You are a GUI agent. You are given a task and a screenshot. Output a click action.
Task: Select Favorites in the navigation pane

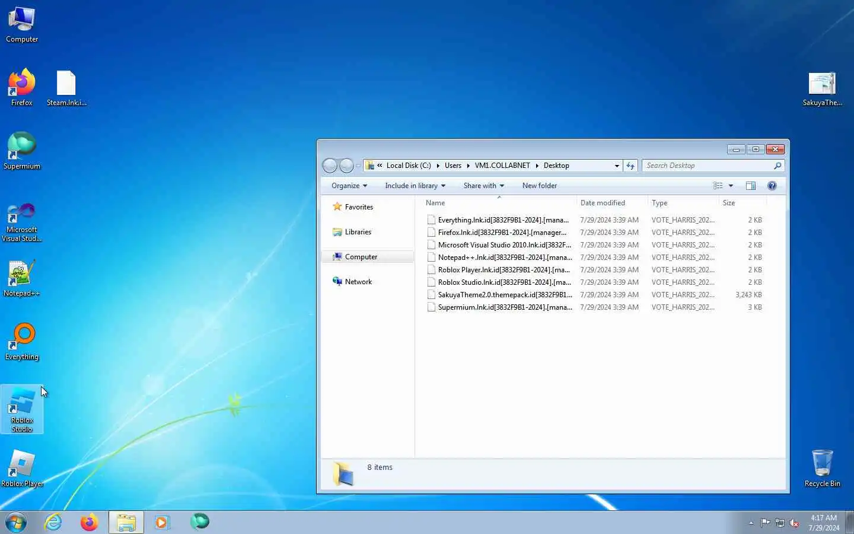[x=359, y=207]
